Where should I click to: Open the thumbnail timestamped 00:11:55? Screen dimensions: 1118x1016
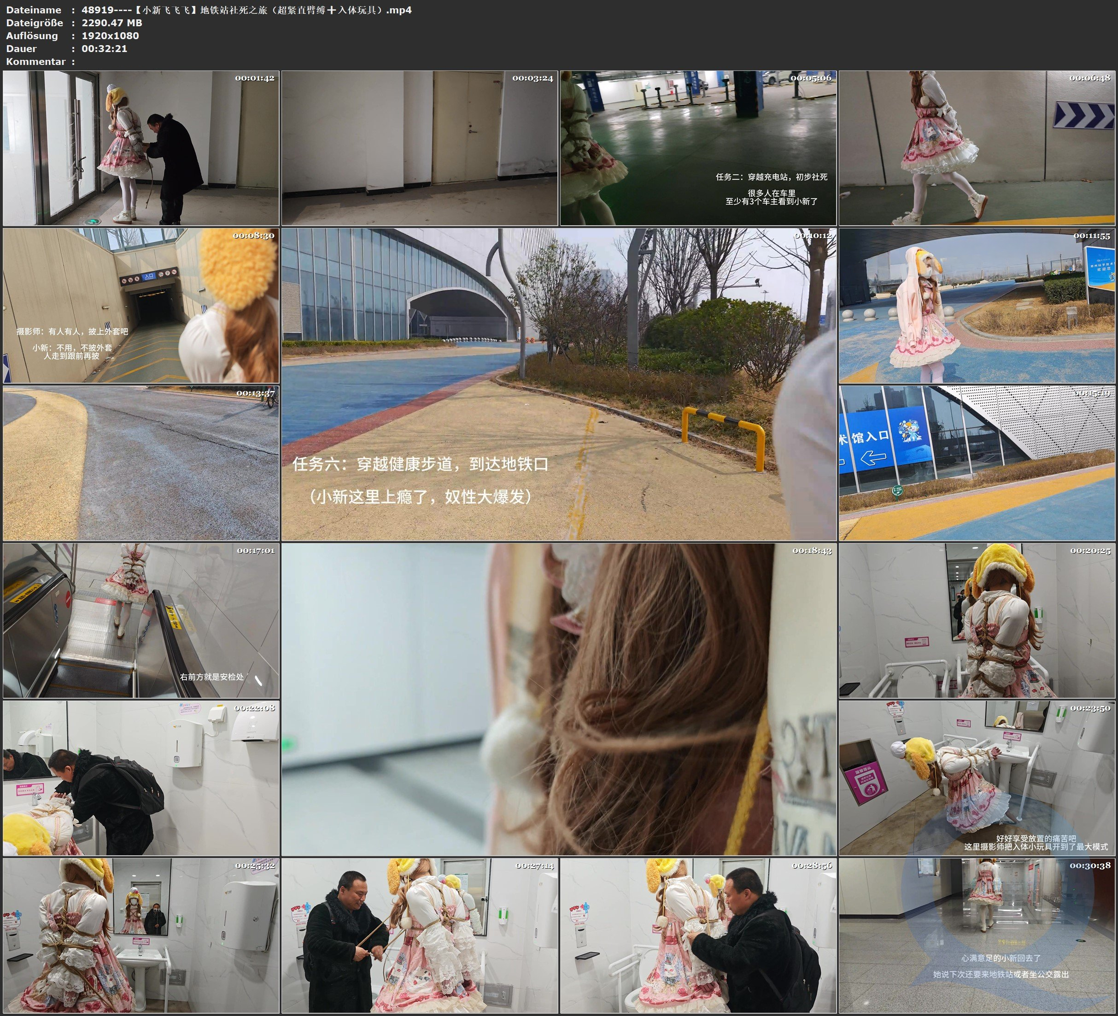click(977, 305)
